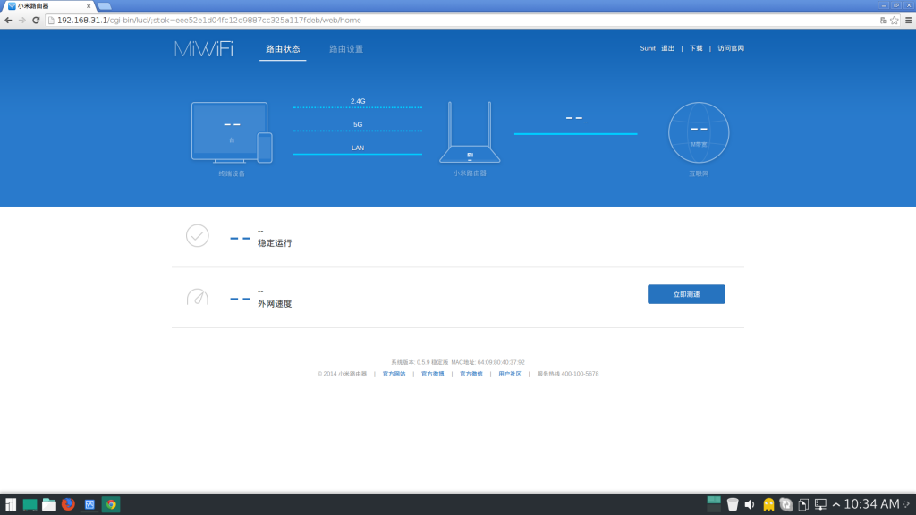The width and height of the screenshot is (916, 515).
Task: Focus the address bar showing 192.168.31.1
Action: click(x=462, y=21)
